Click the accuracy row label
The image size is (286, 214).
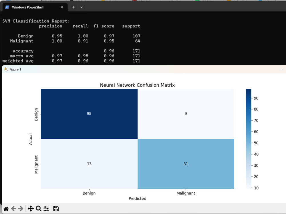pos(23,51)
